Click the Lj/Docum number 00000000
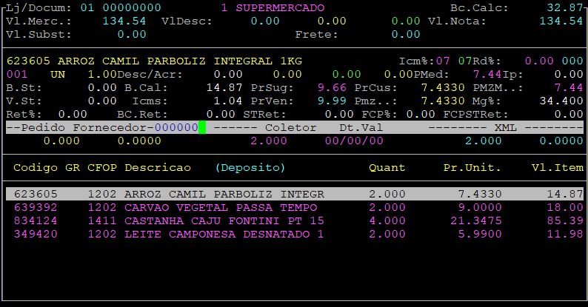This screenshot has height=307, width=588. (x=132, y=8)
